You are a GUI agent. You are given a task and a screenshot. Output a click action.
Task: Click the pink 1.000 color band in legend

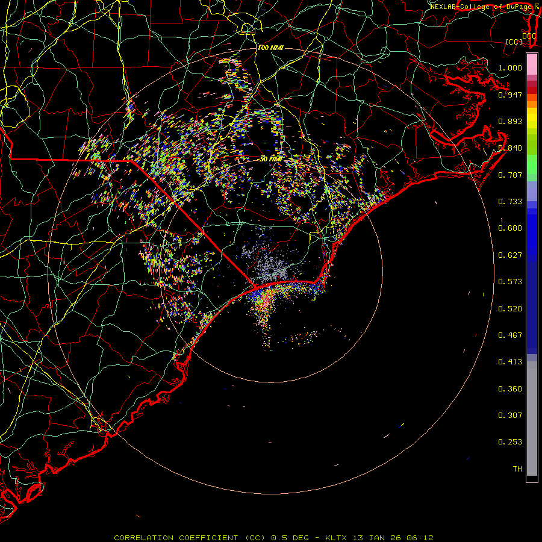click(532, 64)
